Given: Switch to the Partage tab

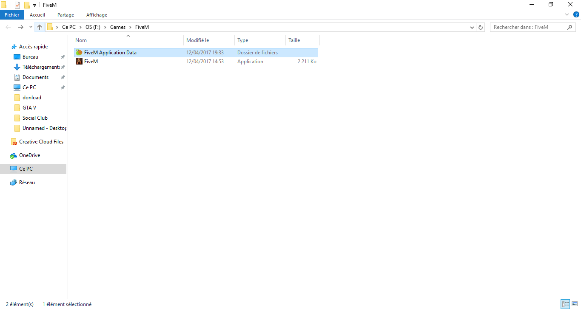Looking at the screenshot, I should tap(66, 15).
